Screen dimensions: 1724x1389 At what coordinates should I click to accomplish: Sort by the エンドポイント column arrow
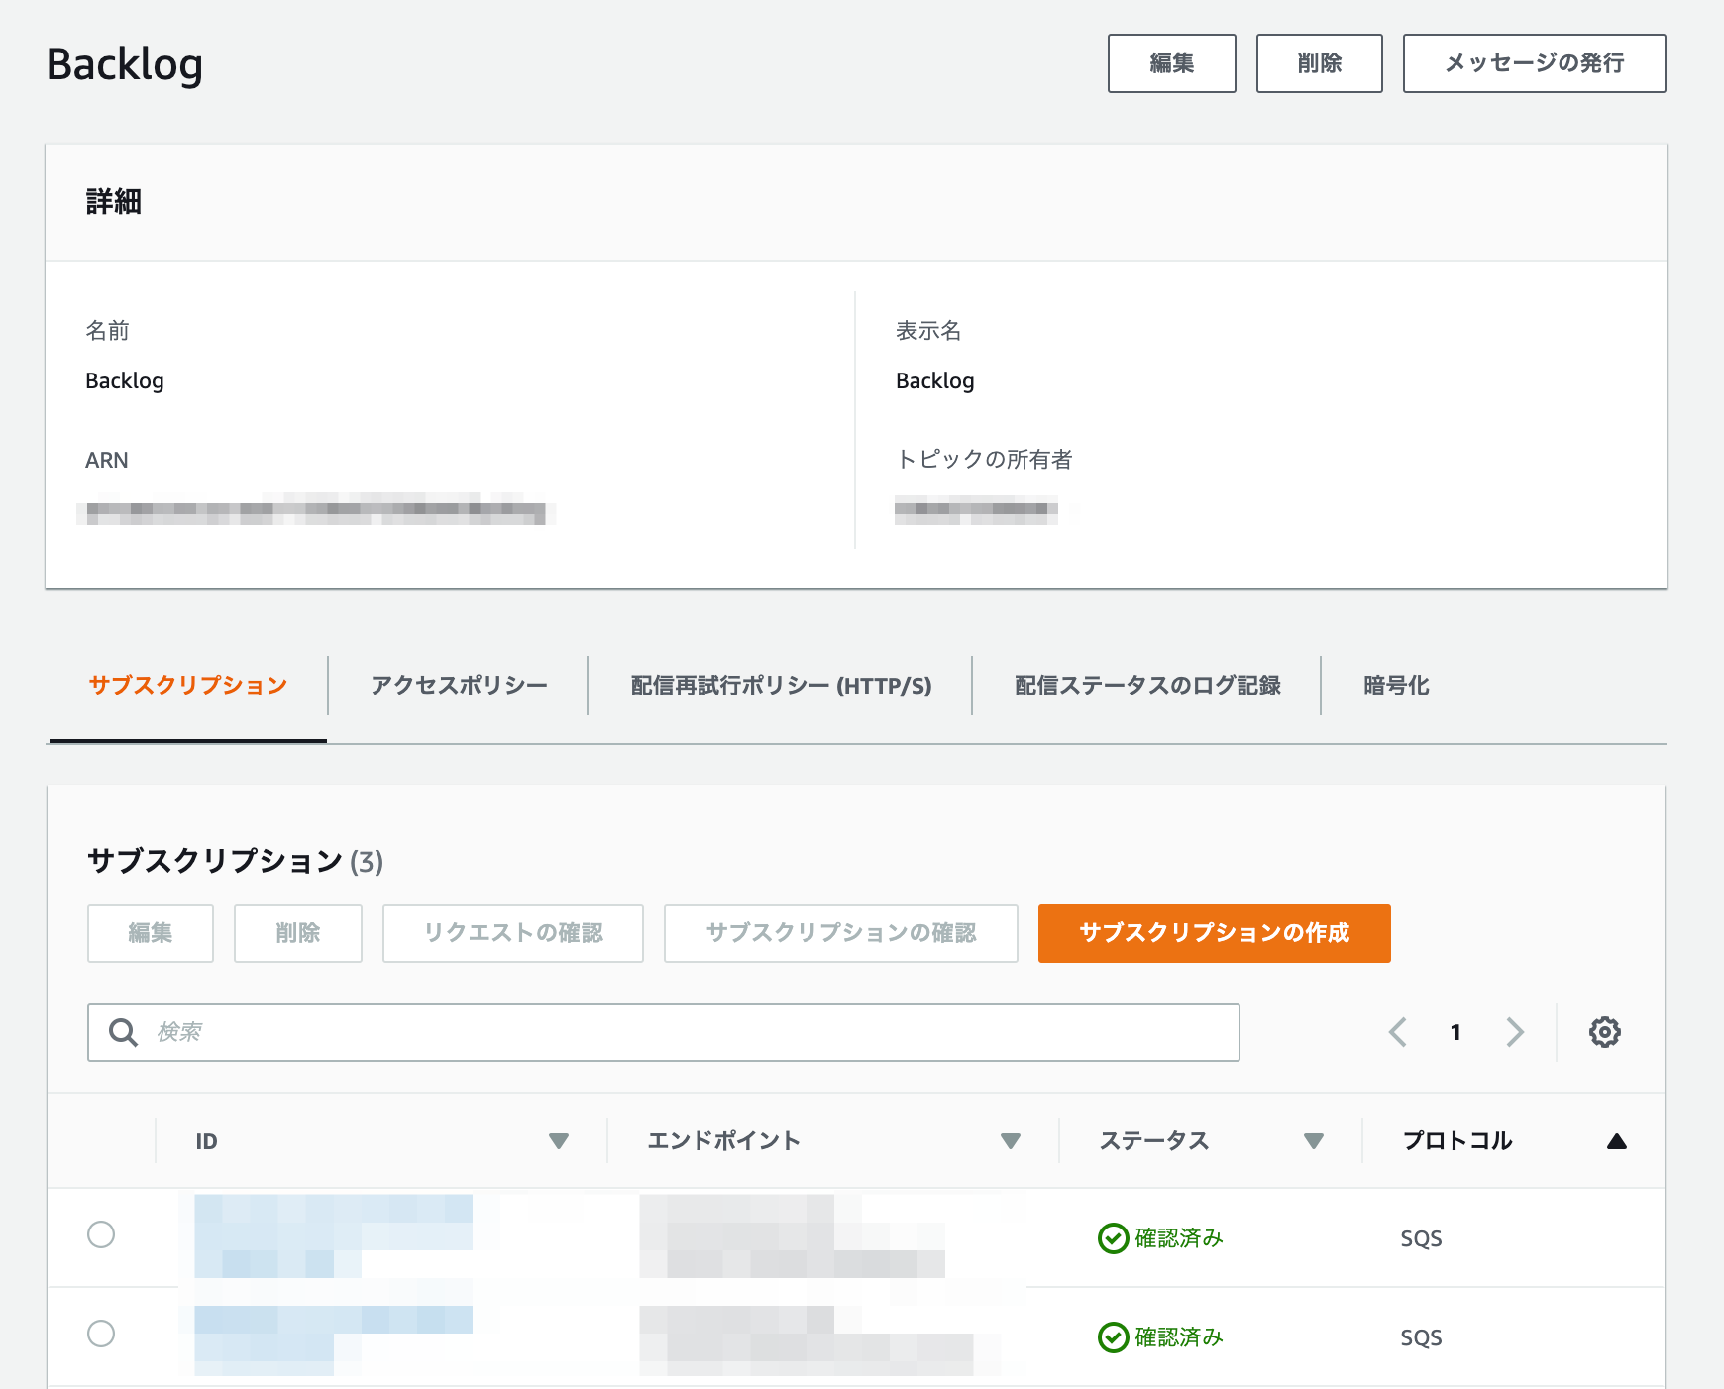click(1011, 1141)
